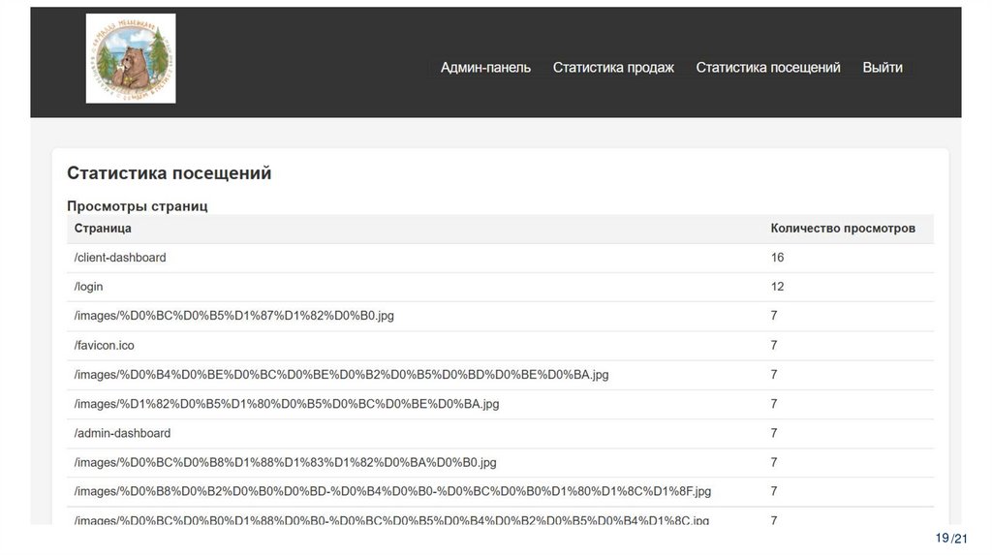Image resolution: width=992 pixels, height=556 pixels.
Task: Click Выйти to log out
Action: click(x=883, y=68)
